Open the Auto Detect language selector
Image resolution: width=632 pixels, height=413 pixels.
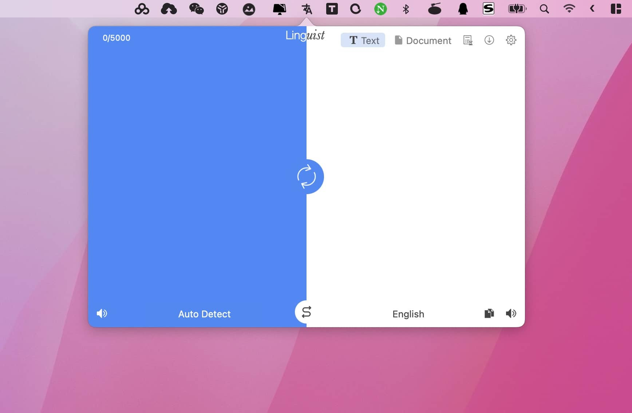(x=204, y=314)
